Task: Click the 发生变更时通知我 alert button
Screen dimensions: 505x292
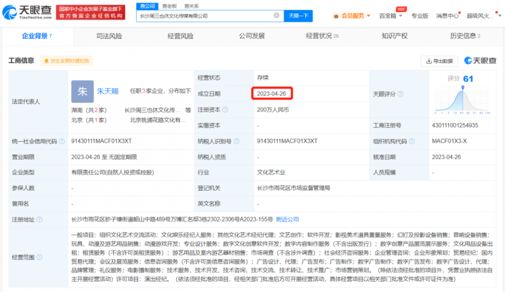Action: (x=67, y=61)
